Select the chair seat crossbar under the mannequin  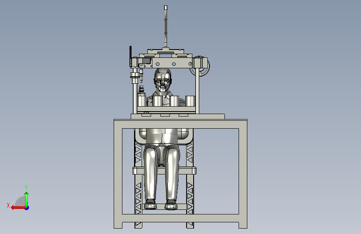(164, 171)
